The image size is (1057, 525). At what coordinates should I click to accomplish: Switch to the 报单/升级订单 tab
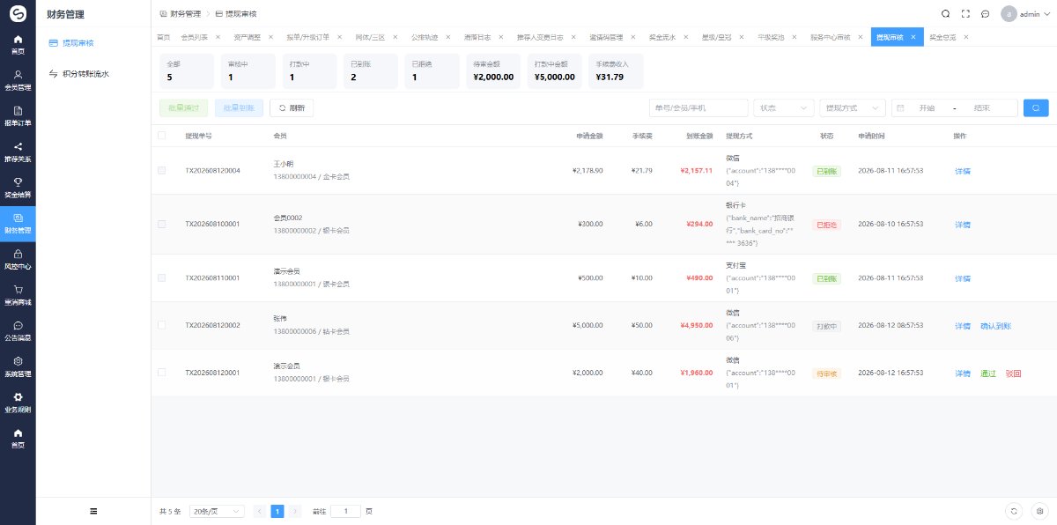(307, 37)
